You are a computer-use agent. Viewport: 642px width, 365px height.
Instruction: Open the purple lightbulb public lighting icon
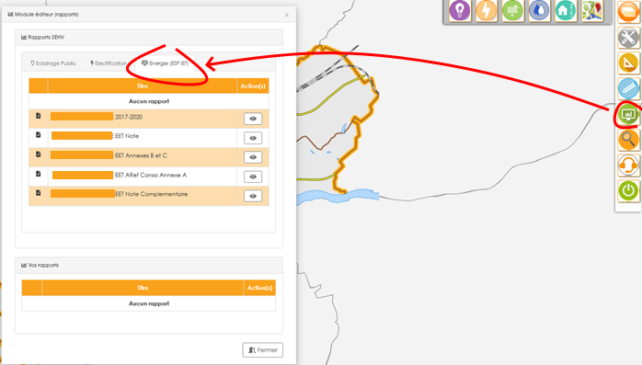coord(460,11)
